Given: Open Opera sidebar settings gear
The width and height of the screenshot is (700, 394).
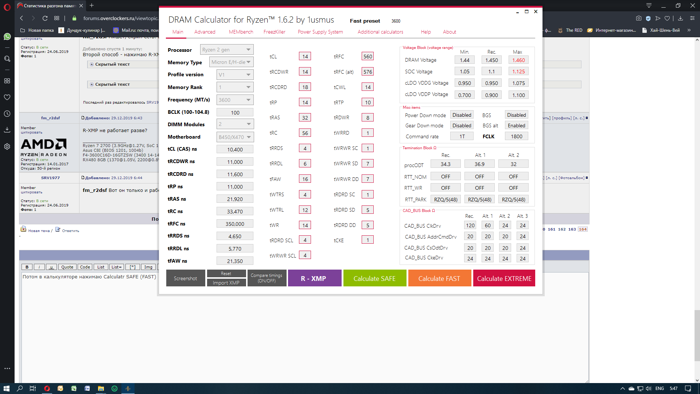Looking at the screenshot, I should [x=7, y=146].
